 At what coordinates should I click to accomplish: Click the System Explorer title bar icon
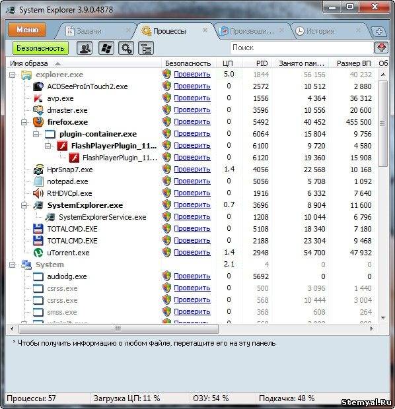click(11, 10)
